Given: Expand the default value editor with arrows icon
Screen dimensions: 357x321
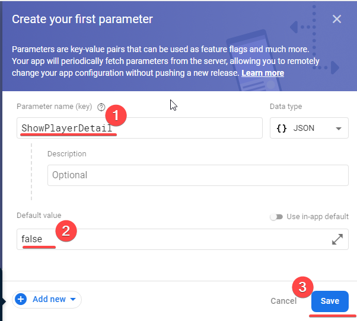Looking at the screenshot, I should [x=337, y=239].
